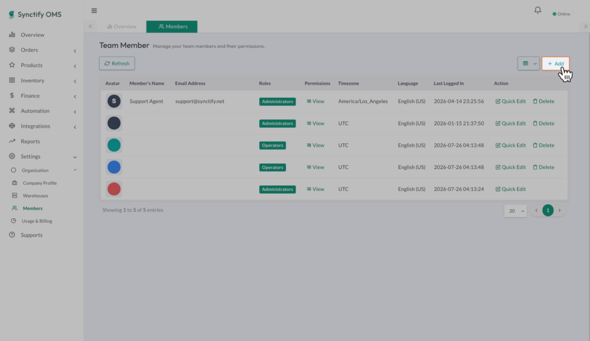590x341 pixels.
Task: Click the Orders layers icon in sidebar
Action: click(12, 49)
